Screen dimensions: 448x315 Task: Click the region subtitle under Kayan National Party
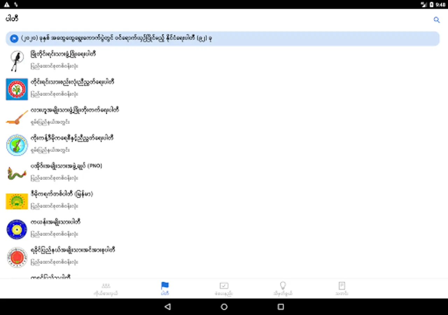pos(54,234)
